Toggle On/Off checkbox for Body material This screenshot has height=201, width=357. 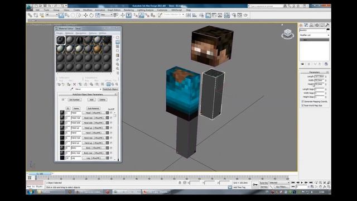[x=111, y=148]
